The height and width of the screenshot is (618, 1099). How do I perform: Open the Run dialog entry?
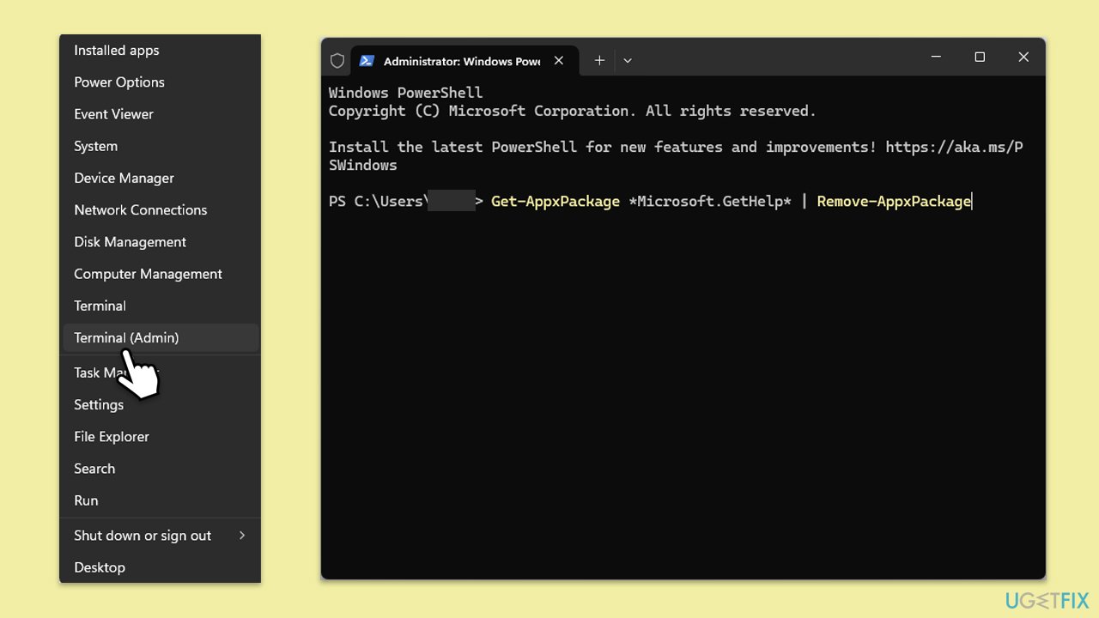tap(161, 500)
